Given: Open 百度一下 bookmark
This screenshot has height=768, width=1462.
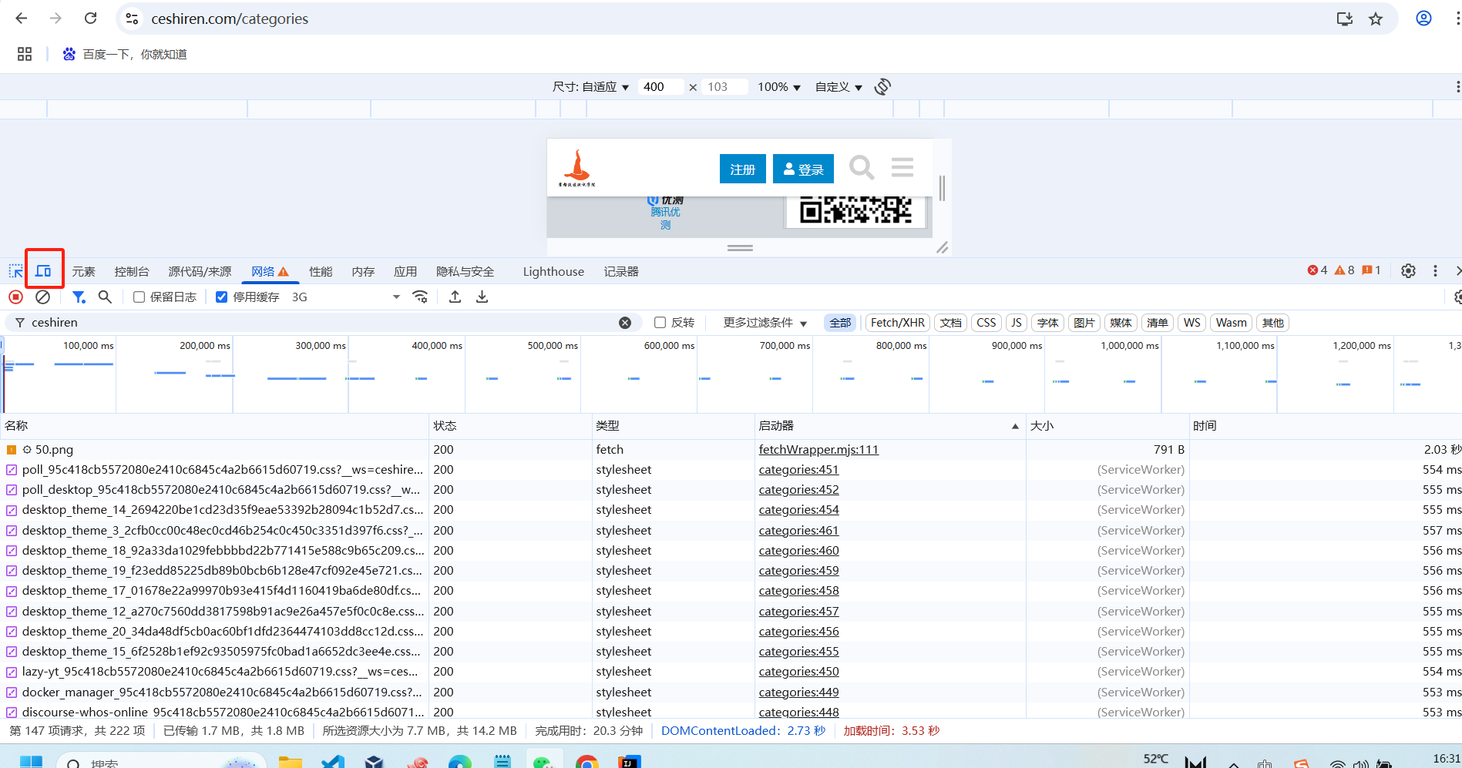Looking at the screenshot, I should pos(125,54).
